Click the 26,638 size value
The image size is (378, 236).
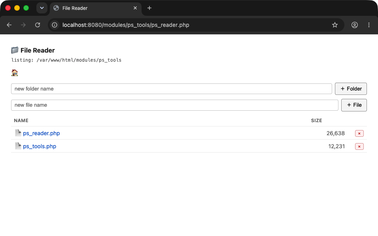(x=336, y=133)
